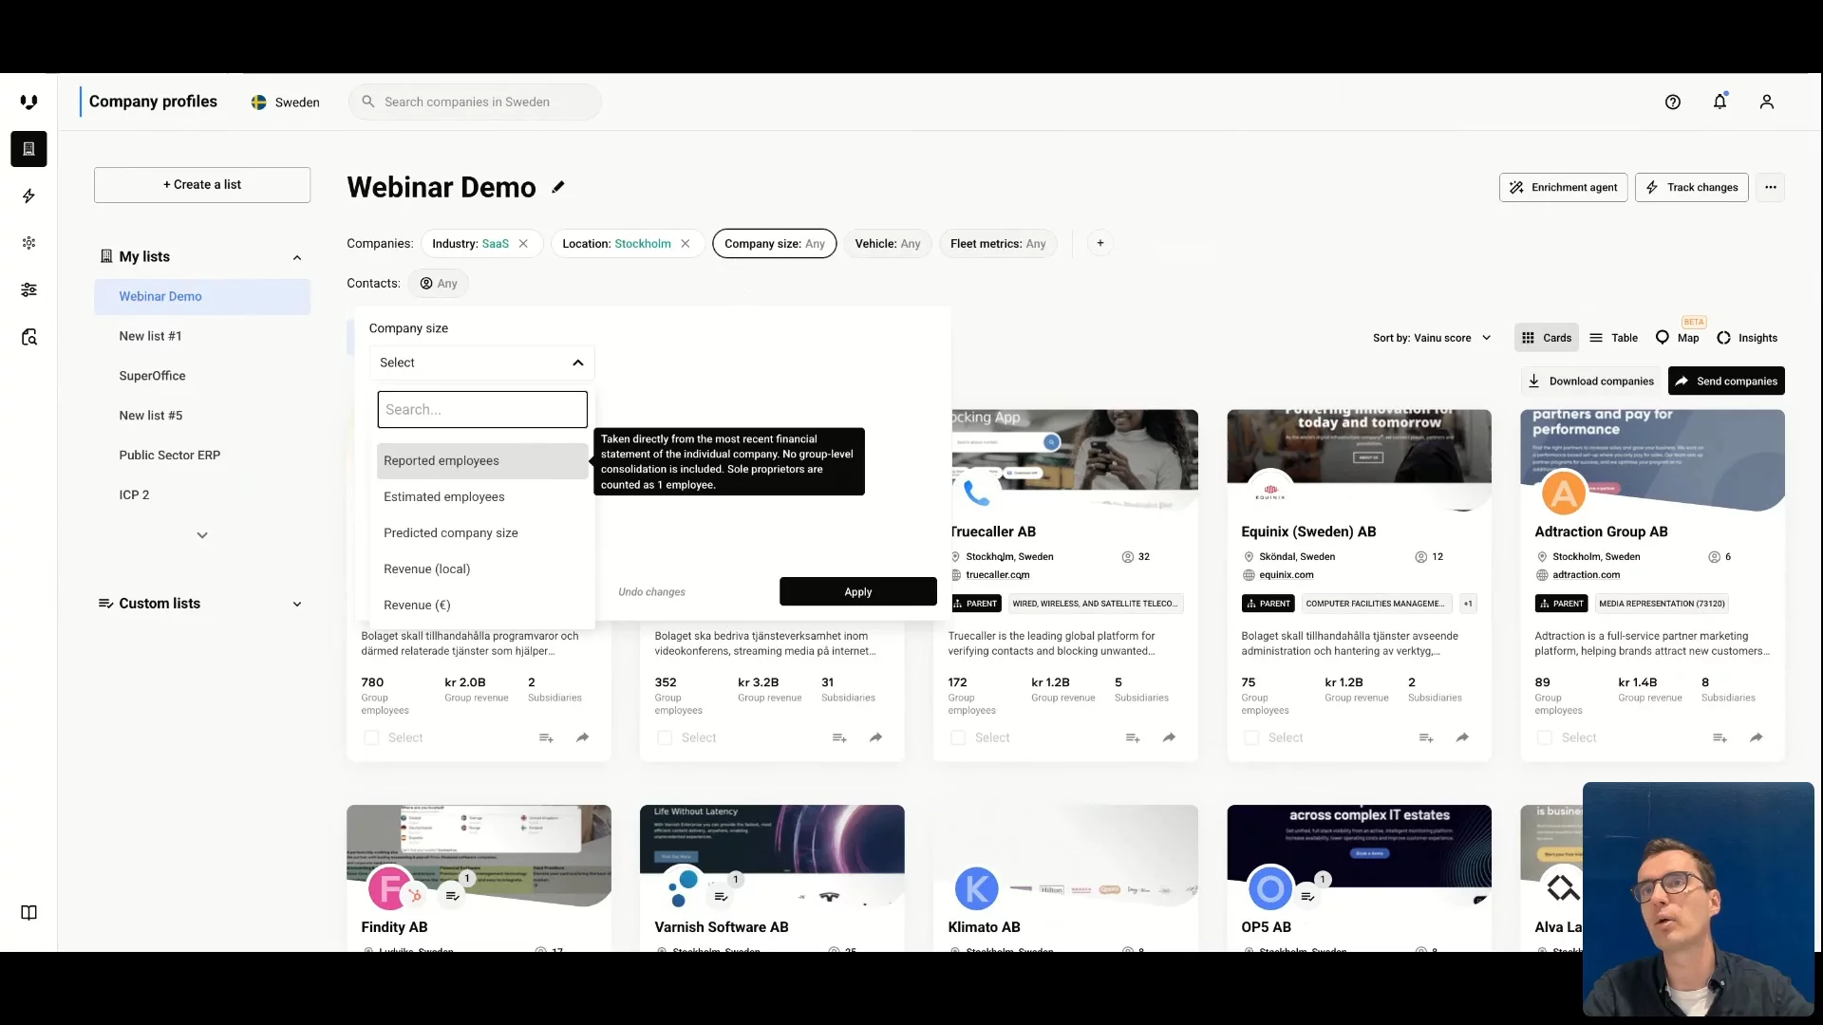The image size is (1823, 1025).
Task: Share the 352 group employees card
Action: [x=876, y=737]
